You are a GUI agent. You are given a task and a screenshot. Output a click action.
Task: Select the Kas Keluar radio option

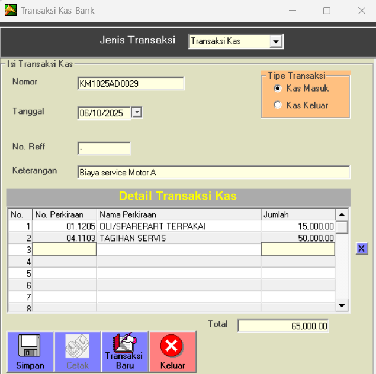[x=278, y=105]
